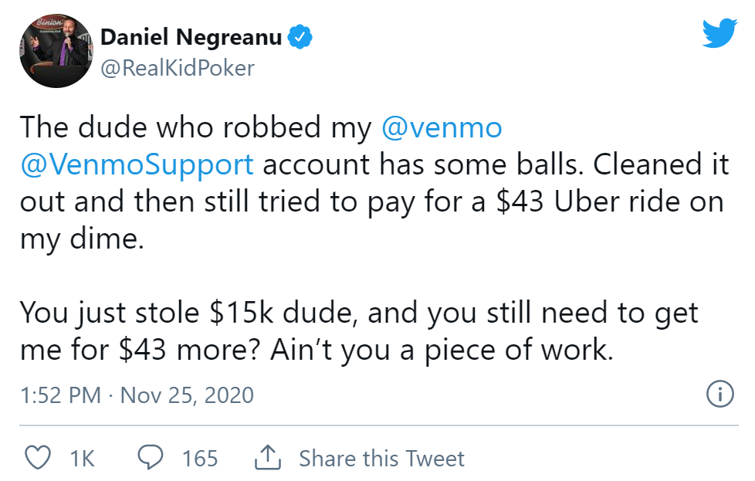Click the 1K likes count
Screen dimensions: 755x481
coord(82,459)
